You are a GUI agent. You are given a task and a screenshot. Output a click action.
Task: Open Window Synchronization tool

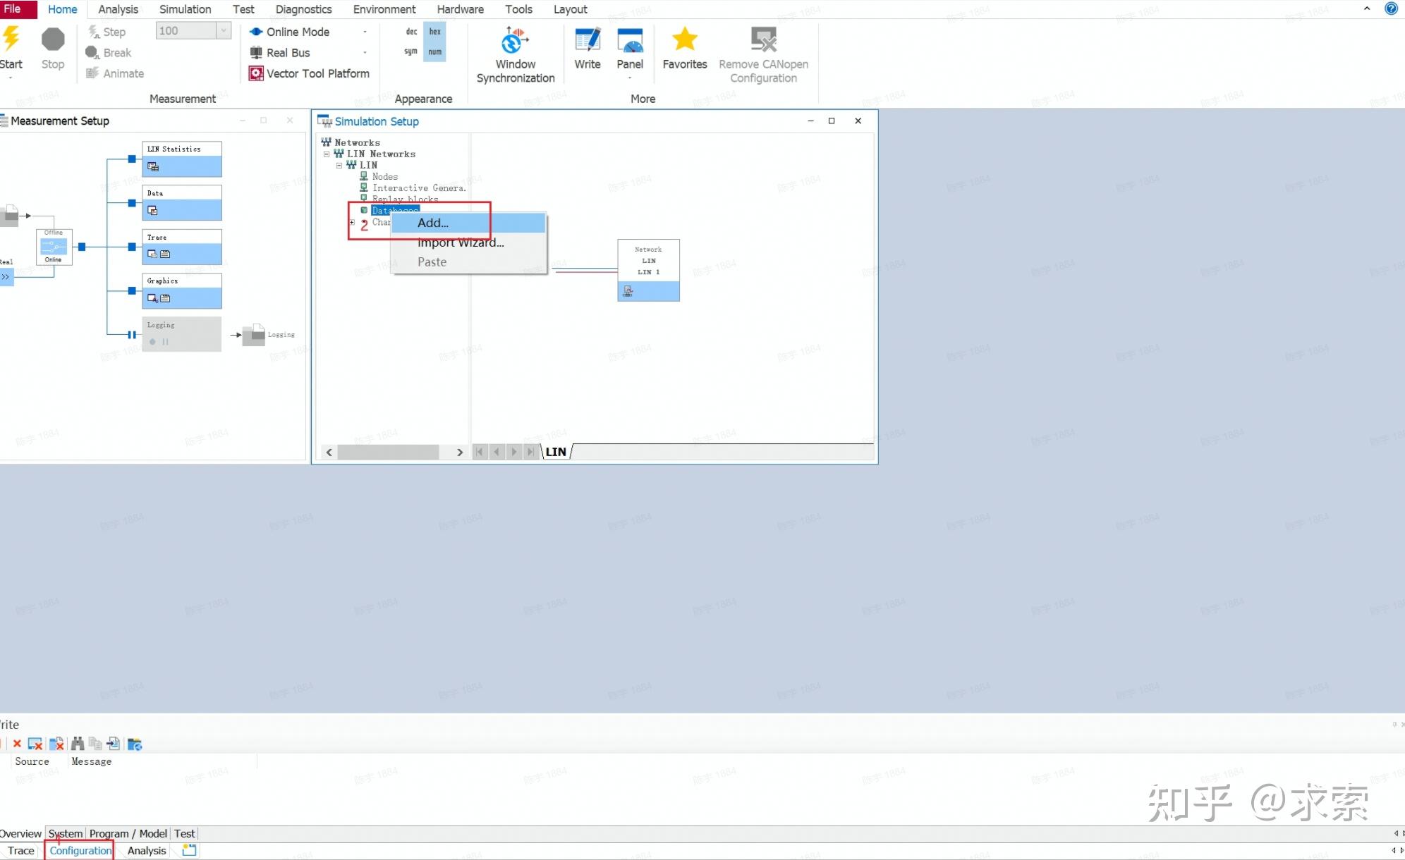tap(515, 42)
